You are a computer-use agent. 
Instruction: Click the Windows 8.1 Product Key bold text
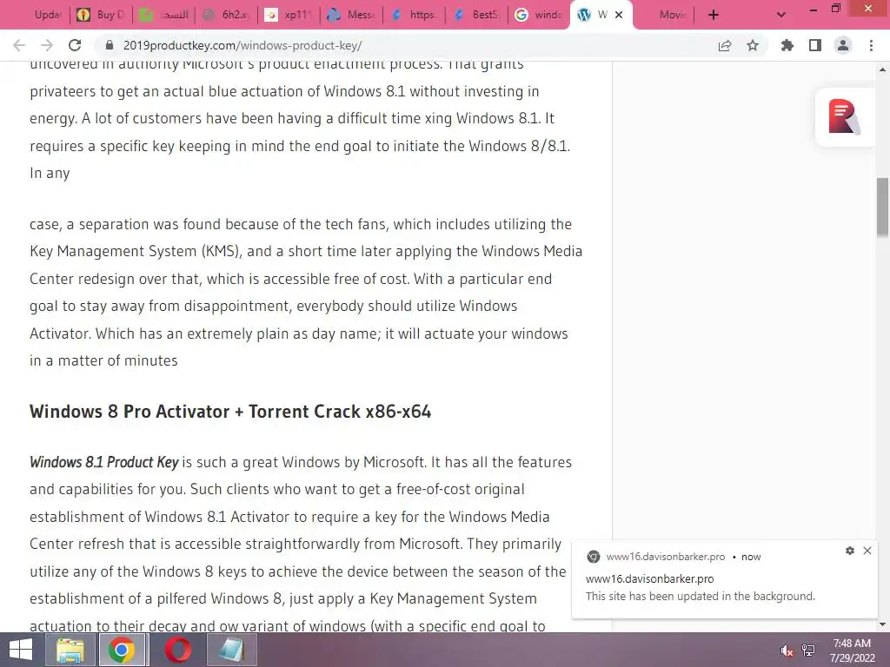(104, 462)
